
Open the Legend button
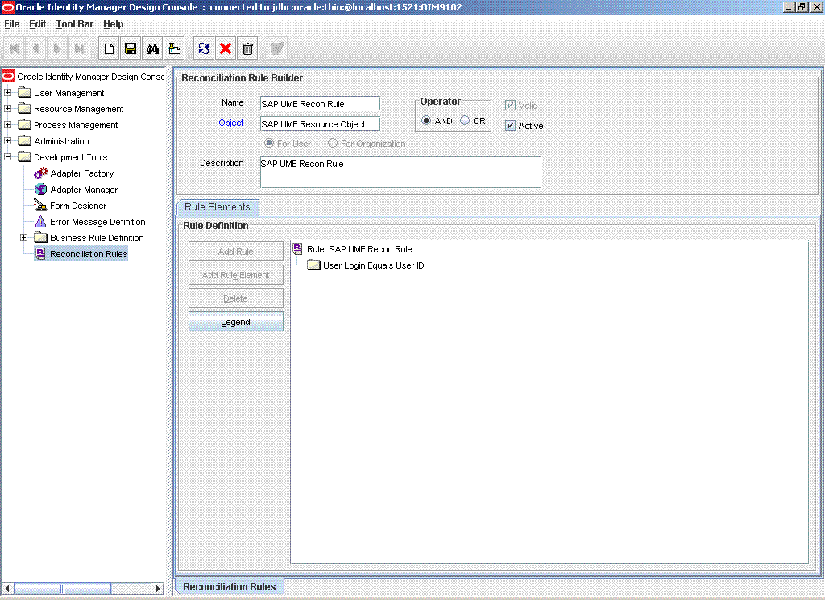pyautogui.click(x=236, y=321)
